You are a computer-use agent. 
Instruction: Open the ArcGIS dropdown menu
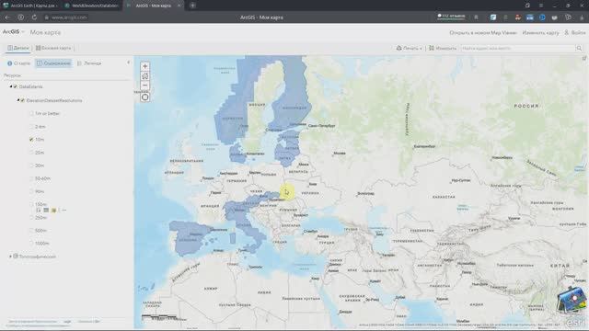[x=13, y=32]
